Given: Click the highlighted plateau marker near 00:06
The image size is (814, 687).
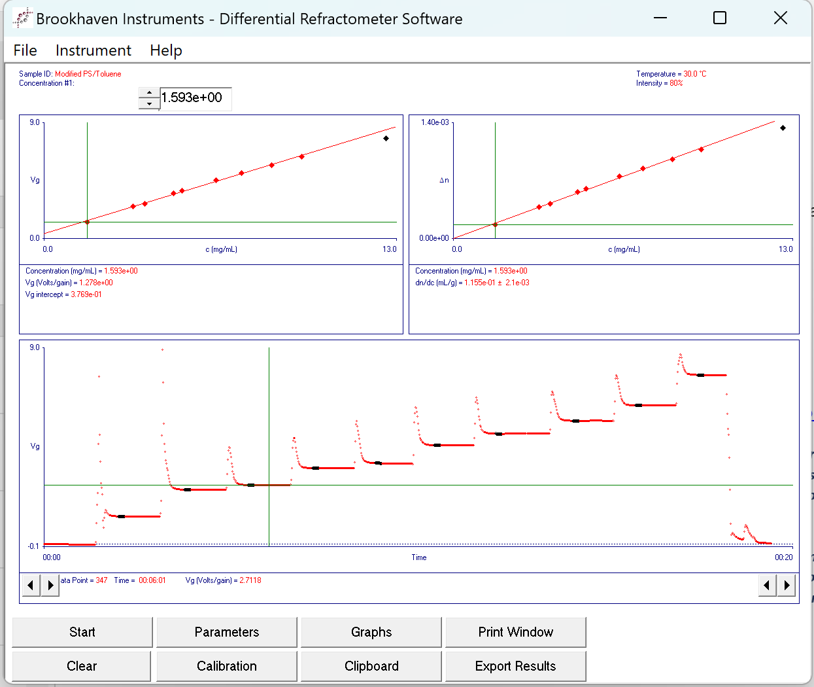Looking at the screenshot, I should [250, 485].
